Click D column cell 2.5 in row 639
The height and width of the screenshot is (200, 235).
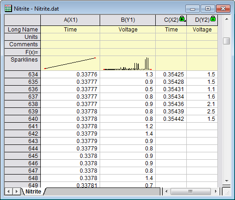(x=202, y=112)
